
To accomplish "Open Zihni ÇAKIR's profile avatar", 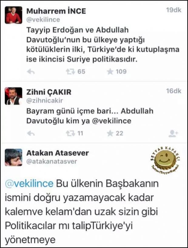I will tap(13, 96).
